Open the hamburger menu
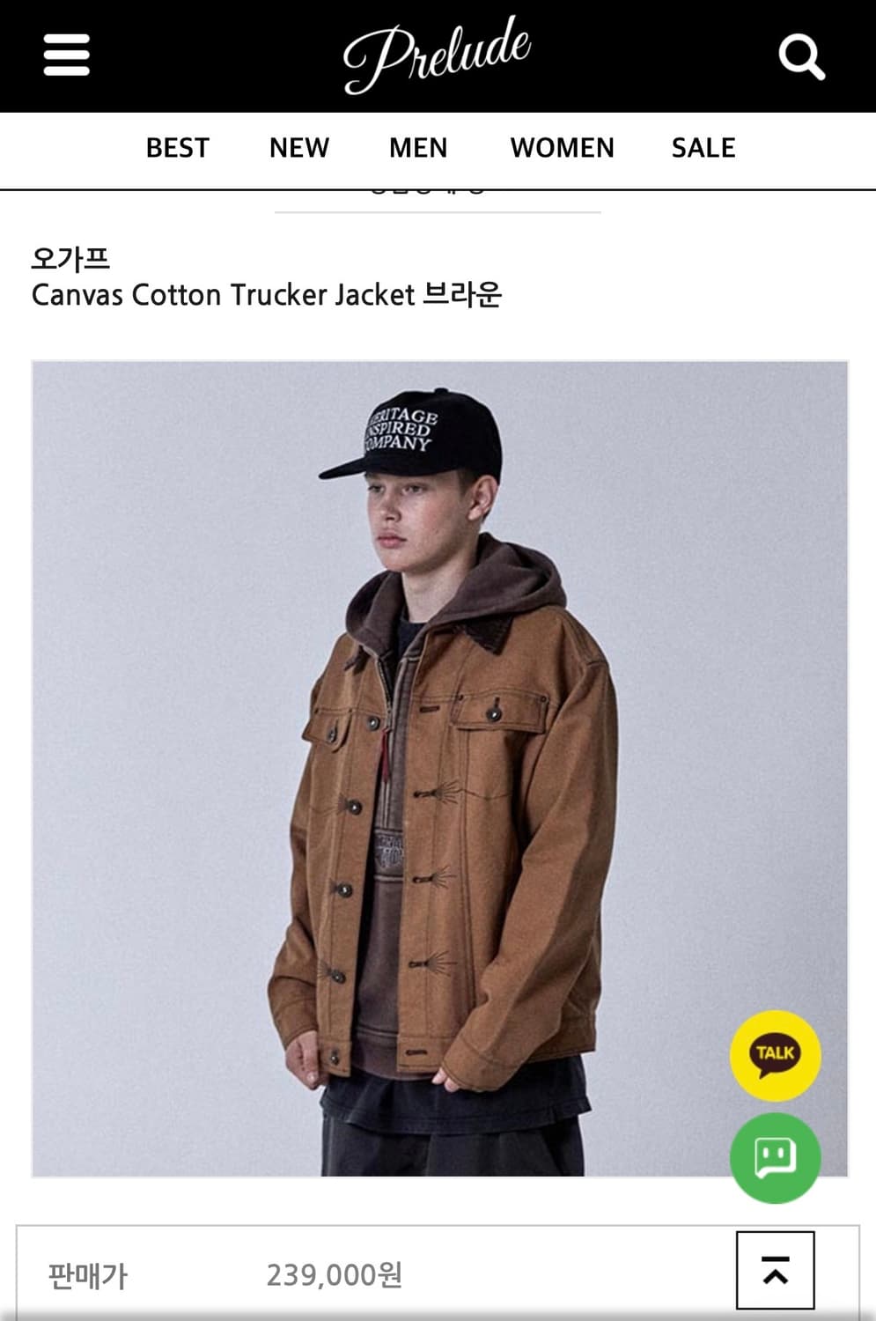Viewport: 876px width, 1321px height. click(x=67, y=55)
